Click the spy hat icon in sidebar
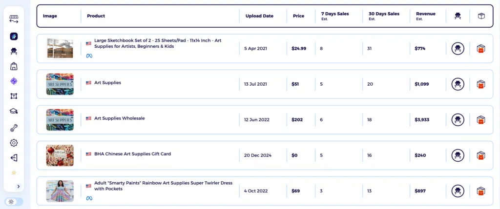The width and height of the screenshot is (500, 209). 14,51
